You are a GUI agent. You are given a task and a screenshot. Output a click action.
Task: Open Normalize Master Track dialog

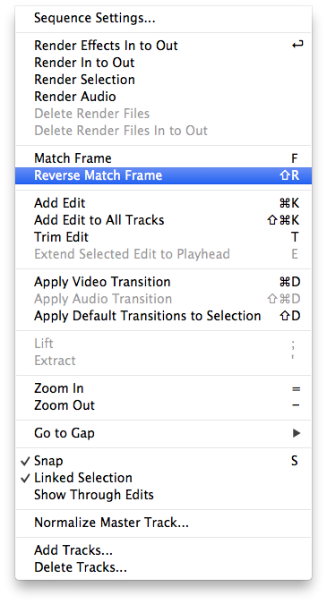(x=163, y=523)
